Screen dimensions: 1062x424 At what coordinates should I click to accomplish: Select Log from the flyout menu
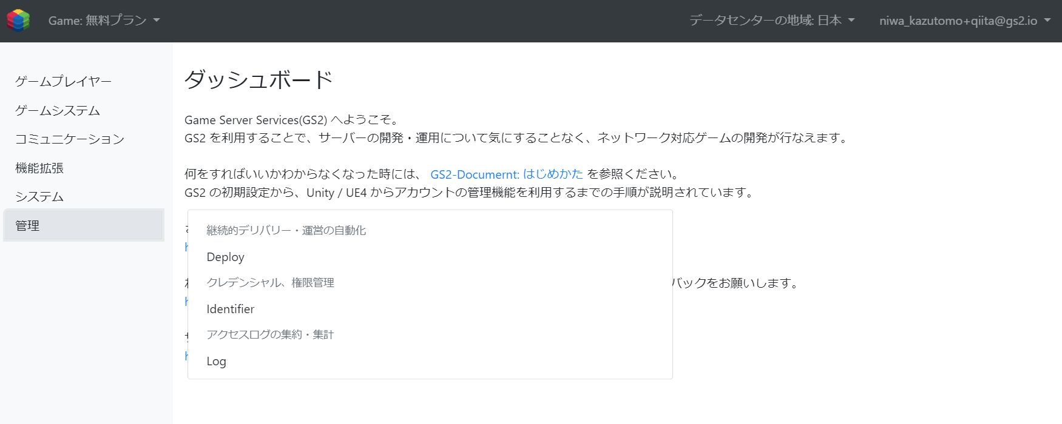point(430,361)
